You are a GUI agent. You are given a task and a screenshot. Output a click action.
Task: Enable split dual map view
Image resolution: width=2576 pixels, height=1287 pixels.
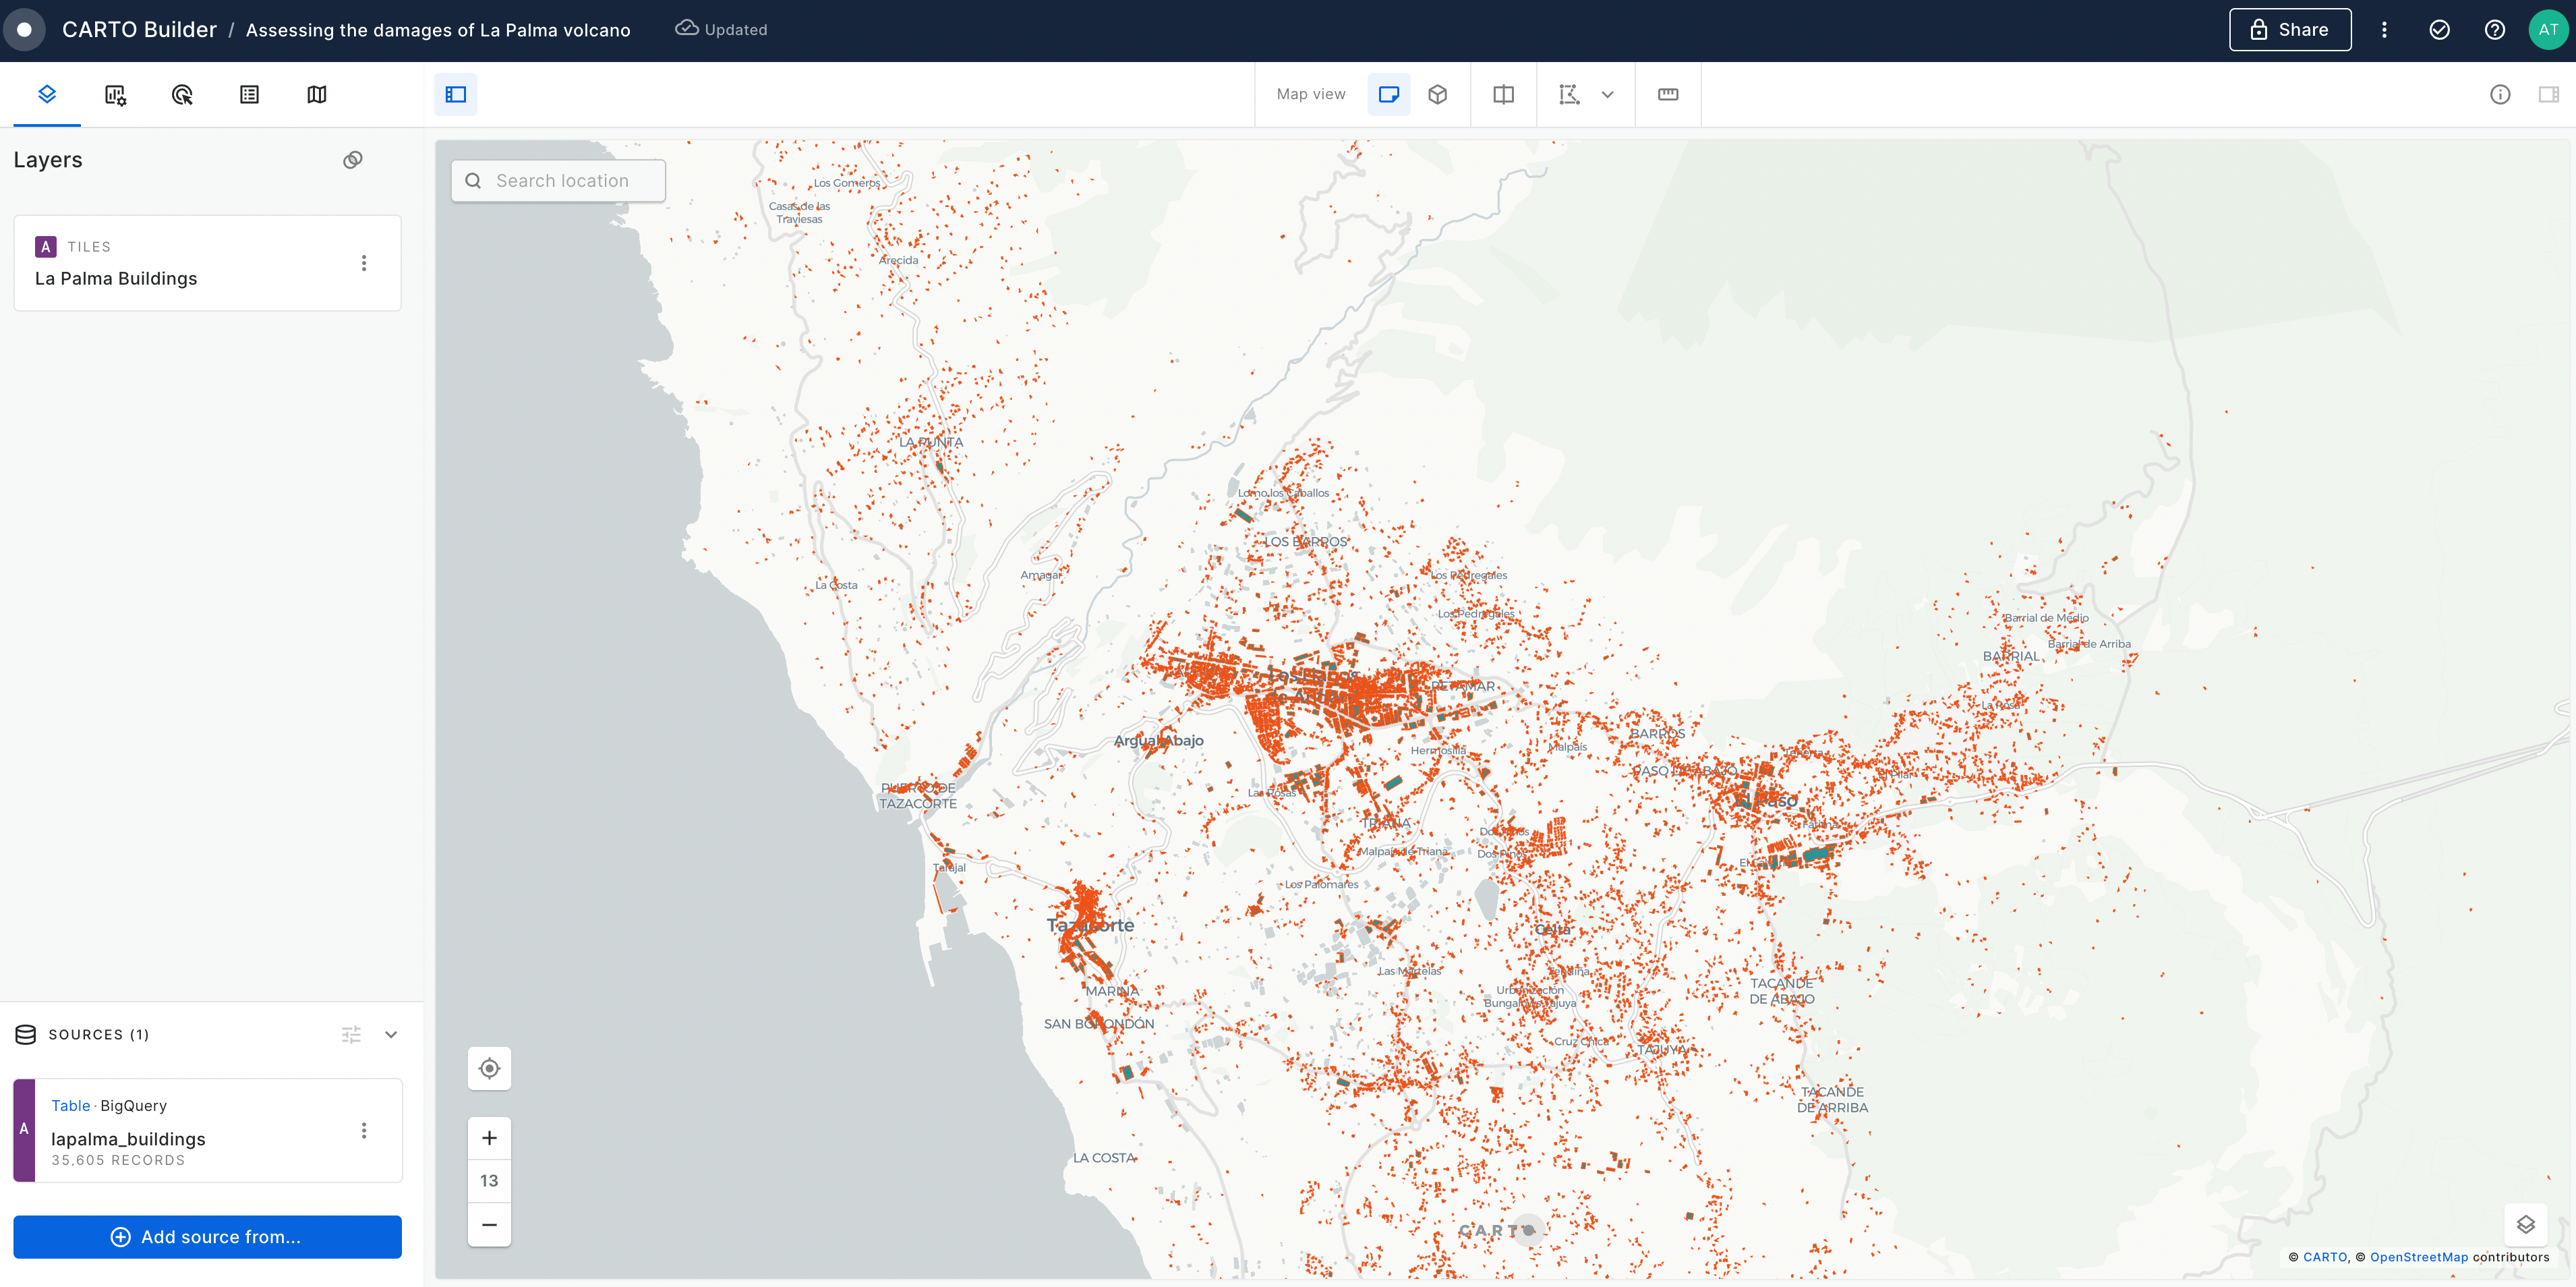(1504, 94)
